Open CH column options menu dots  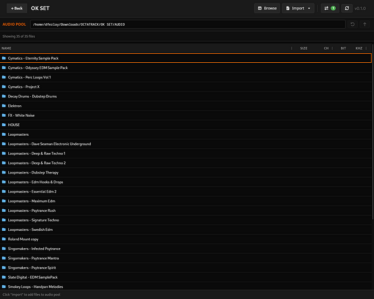[332, 48]
